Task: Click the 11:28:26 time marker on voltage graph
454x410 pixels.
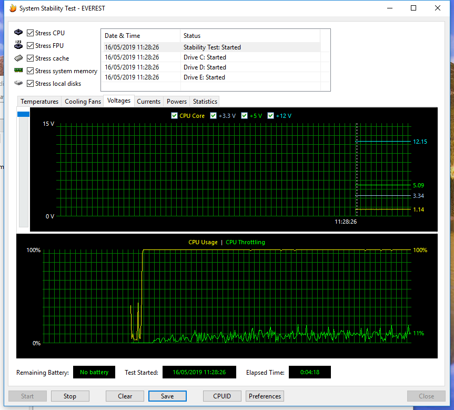Action: coord(346,222)
